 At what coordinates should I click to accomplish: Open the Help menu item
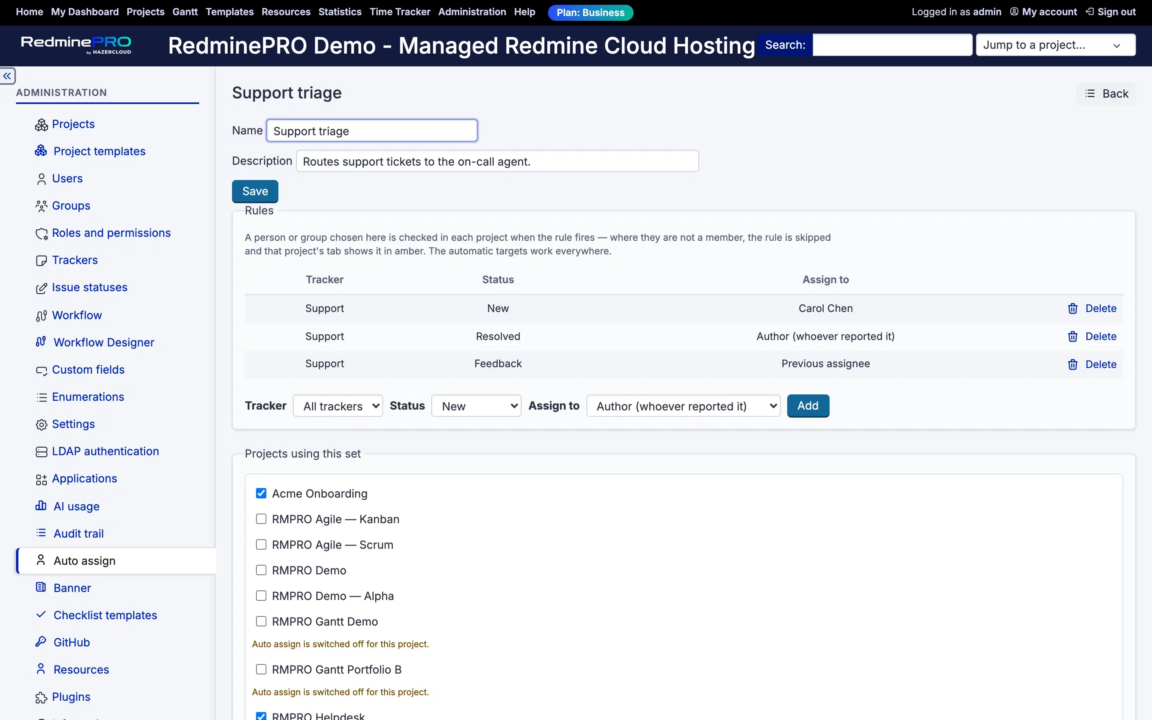tap(524, 12)
